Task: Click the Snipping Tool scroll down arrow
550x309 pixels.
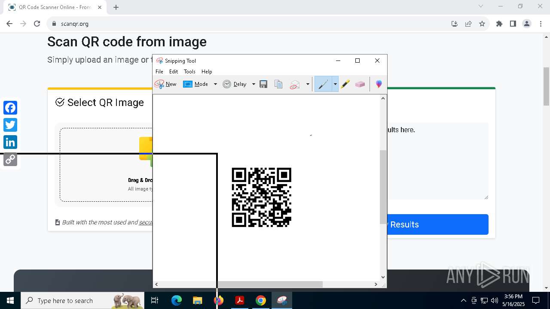Action: (x=383, y=277)
